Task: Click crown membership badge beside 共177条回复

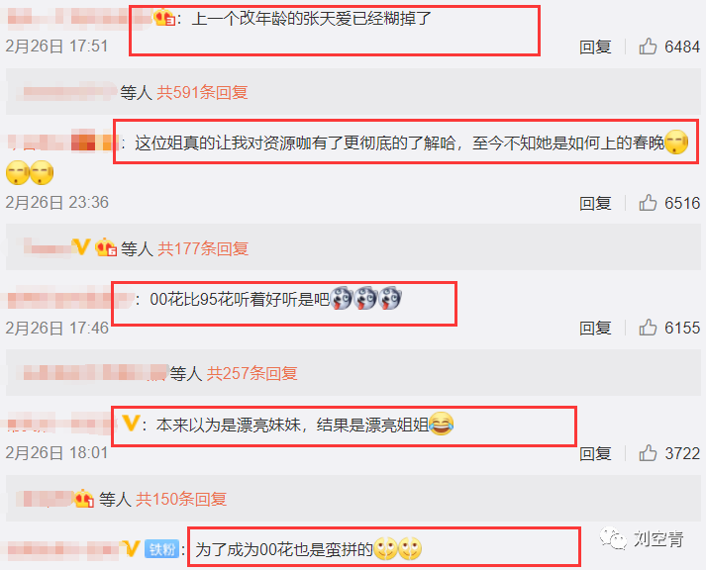Action: click(x=106, y=247)
